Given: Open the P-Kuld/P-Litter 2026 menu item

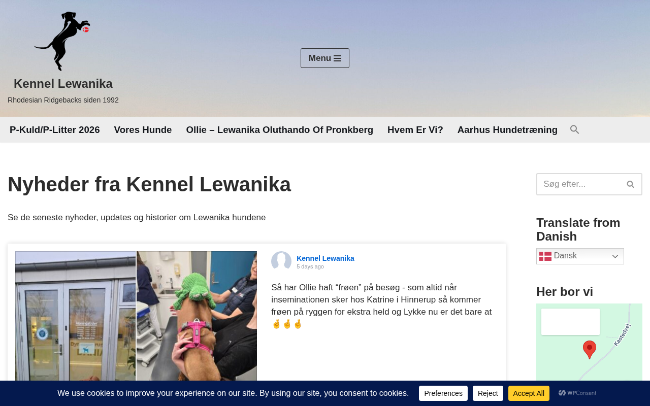Looking at the screenshot, I should pyautogui.click(x=55, y=130).
